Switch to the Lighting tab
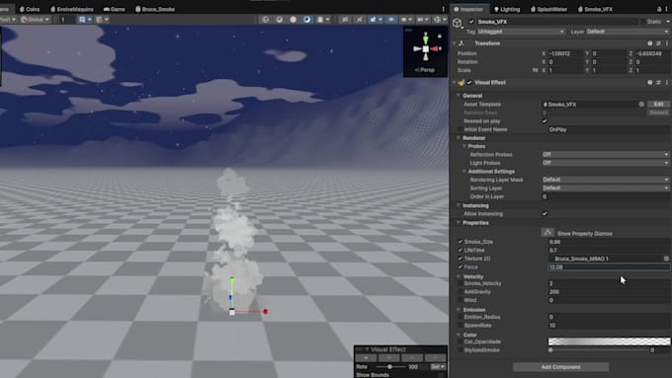The width and height of the screenshot is (672, 378). point(507,9)
